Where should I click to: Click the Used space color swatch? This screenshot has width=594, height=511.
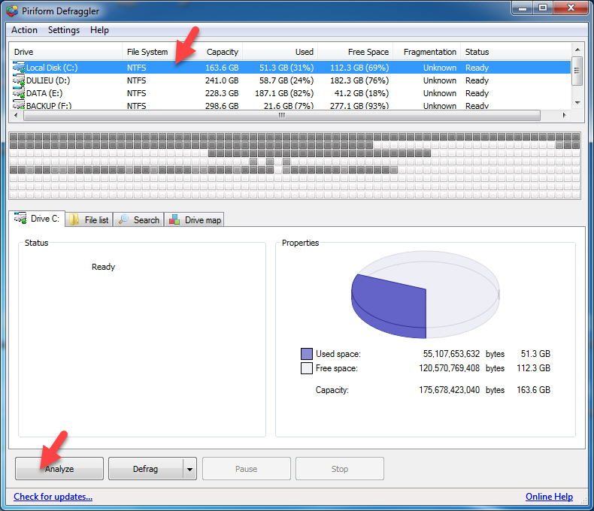[x=306, y=354]
